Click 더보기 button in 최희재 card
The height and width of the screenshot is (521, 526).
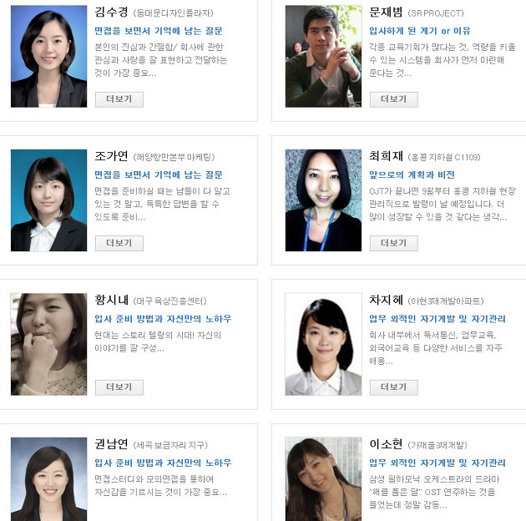[394, 243]
